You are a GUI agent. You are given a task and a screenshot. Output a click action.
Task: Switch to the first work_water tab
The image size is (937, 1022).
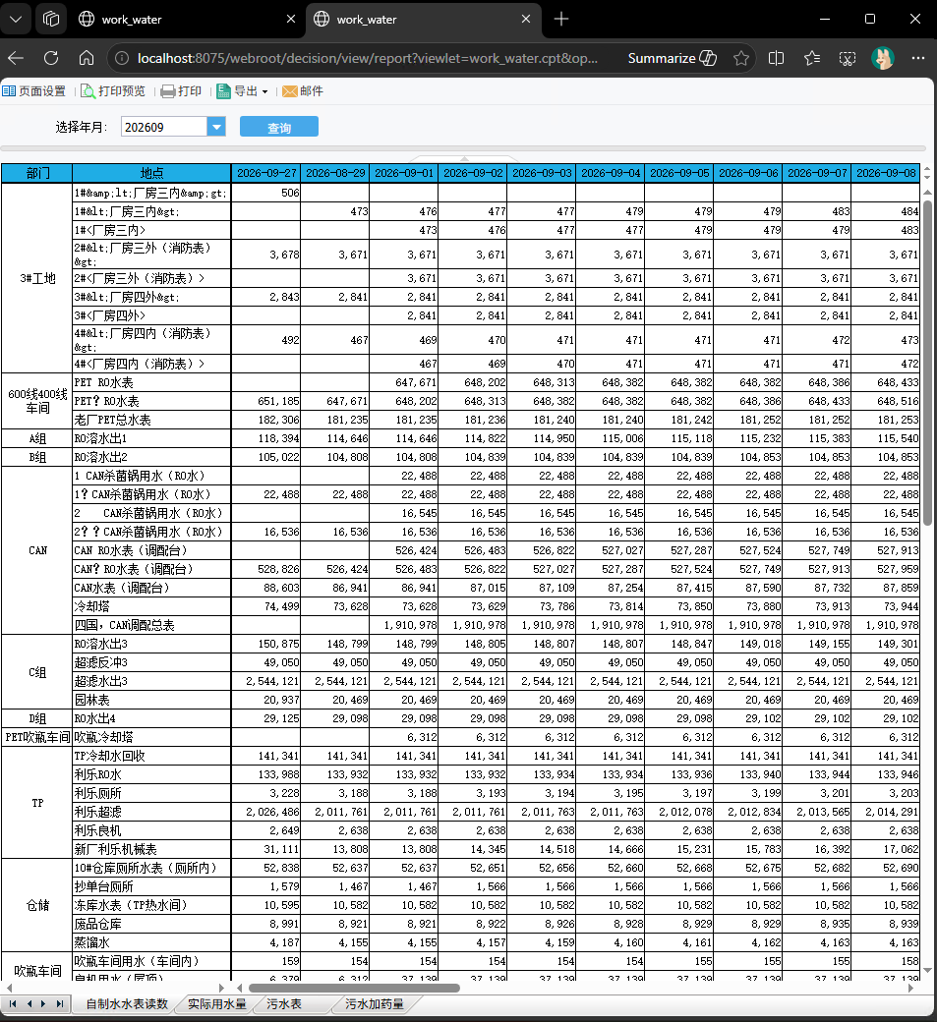[186, 20]
